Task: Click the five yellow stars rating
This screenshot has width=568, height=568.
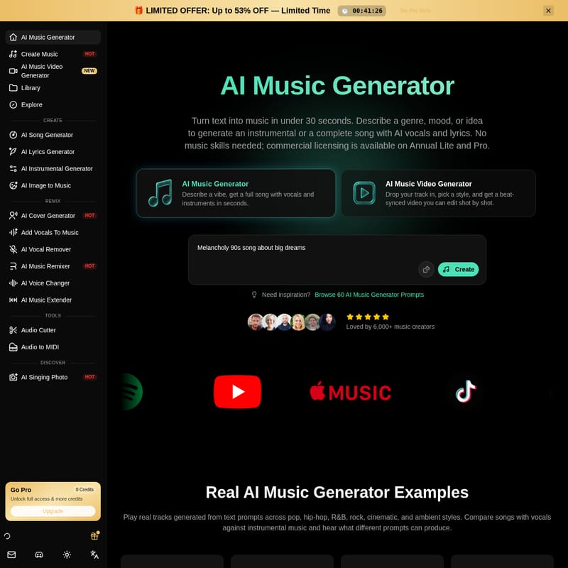Action: [x=368, y=317]
